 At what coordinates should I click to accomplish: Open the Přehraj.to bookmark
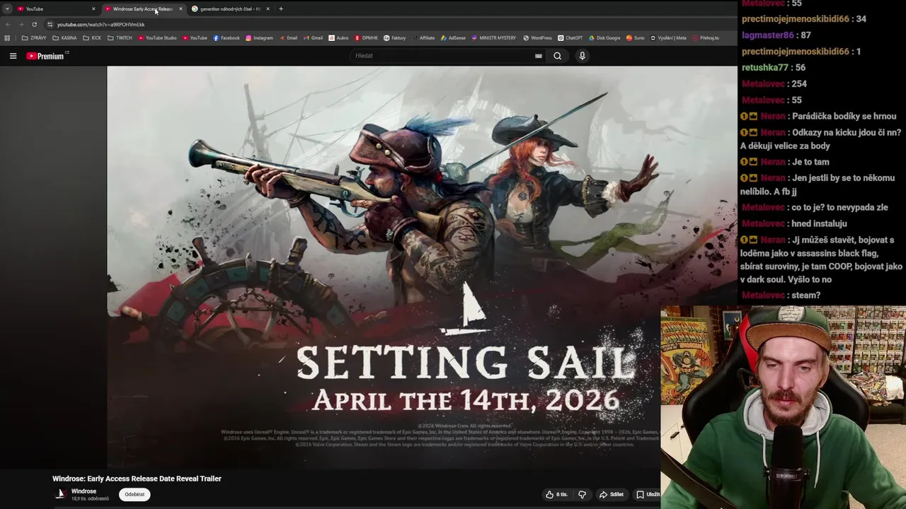(705, 38)
